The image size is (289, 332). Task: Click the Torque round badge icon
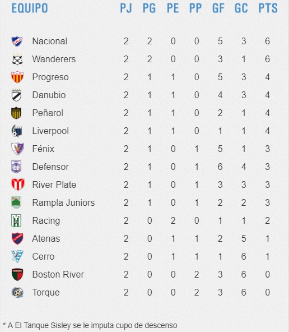(x=17, y=293)
